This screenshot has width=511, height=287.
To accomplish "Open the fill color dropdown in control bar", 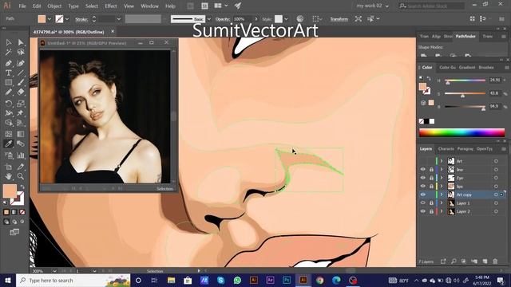I will (x=50, y=19).
